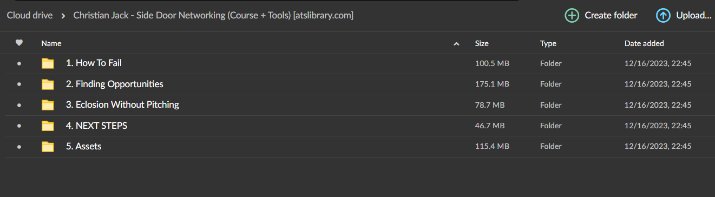This screenshot has height=197, width=715.
Task: Sort the list by Size column
Action: (x=482, y=43)
